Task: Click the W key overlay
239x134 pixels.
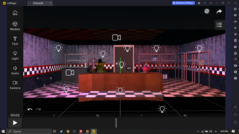Action: (44, 72)
